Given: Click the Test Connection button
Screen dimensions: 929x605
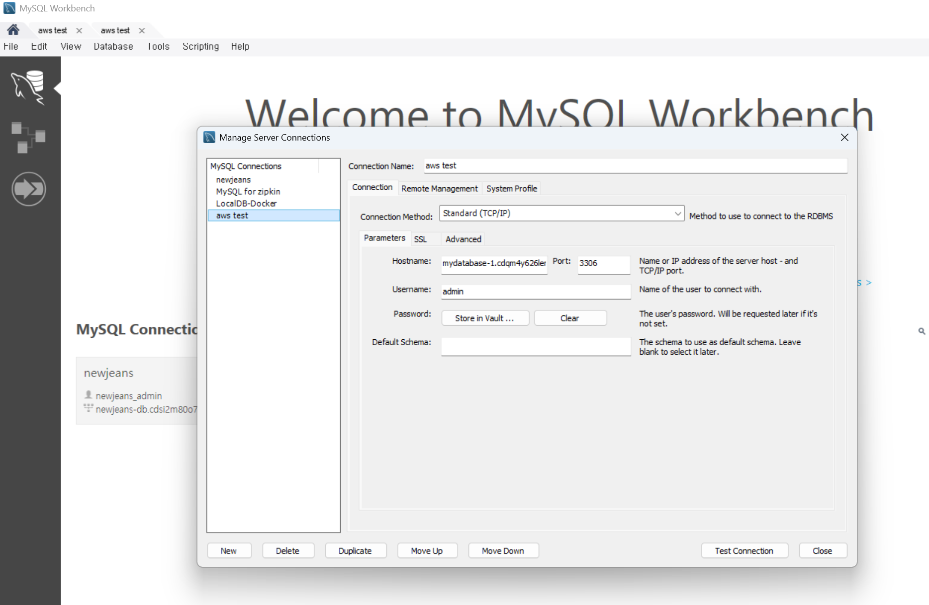Looking at the screenshot, I should [x=744, y=551].
